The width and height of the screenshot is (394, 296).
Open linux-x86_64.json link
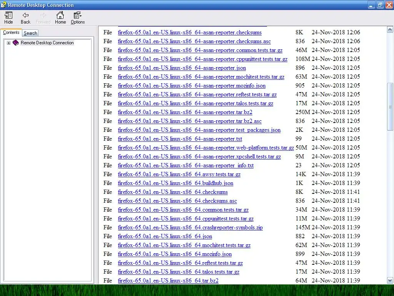click(165, 236)
